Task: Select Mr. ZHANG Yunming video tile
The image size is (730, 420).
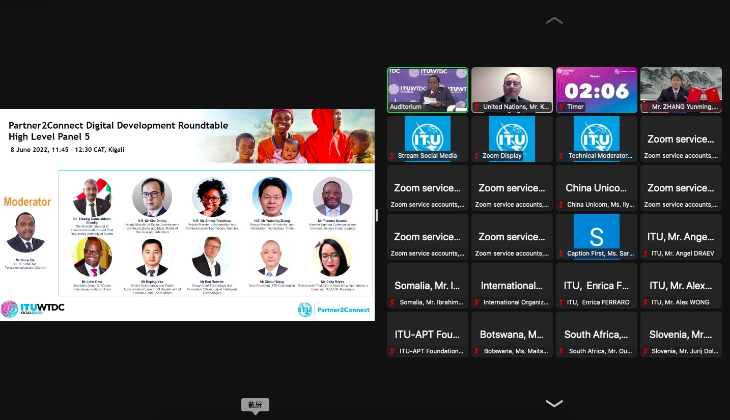Action: pyautogui.click(x=681, y=90)
